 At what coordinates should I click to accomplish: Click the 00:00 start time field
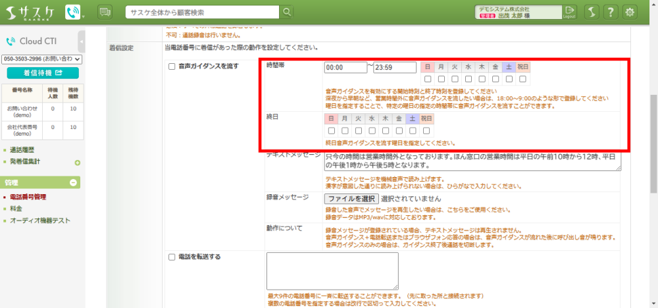(345, 67)
